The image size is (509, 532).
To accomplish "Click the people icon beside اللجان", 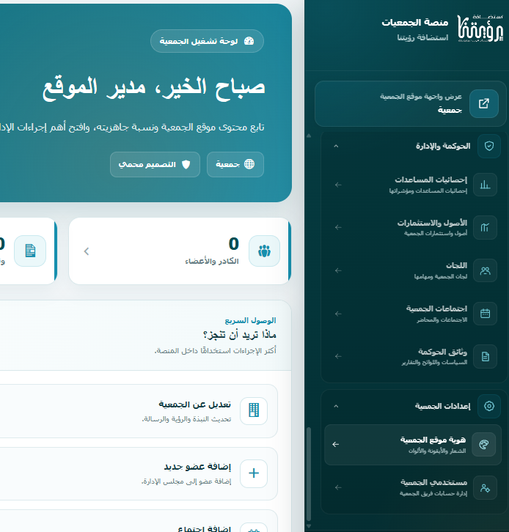I will [x=485, y=270].
